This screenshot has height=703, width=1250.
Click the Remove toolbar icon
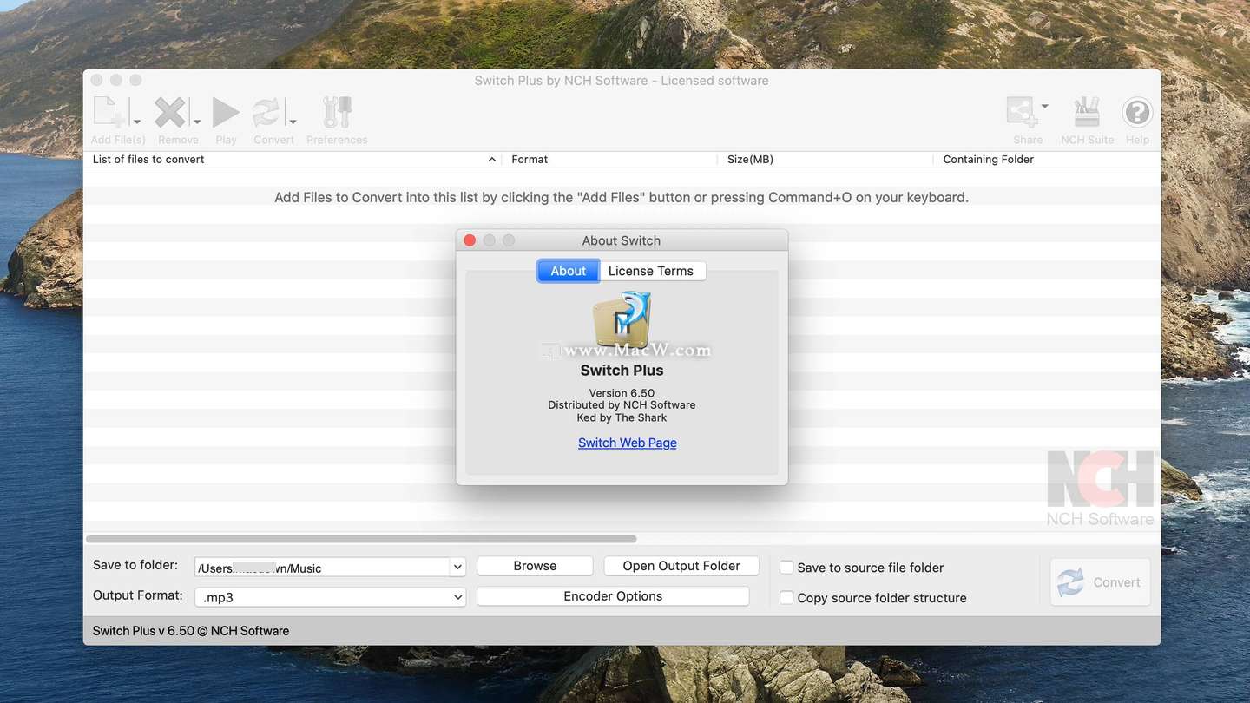171,113
